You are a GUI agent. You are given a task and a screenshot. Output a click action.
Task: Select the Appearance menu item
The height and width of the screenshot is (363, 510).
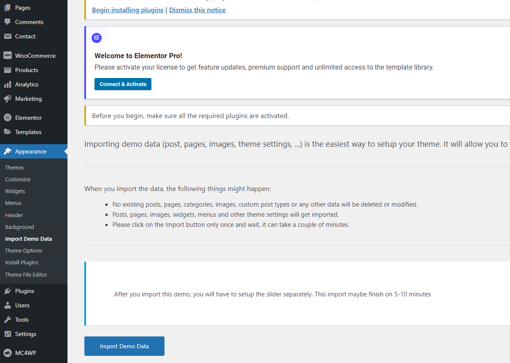coord(34,151)
